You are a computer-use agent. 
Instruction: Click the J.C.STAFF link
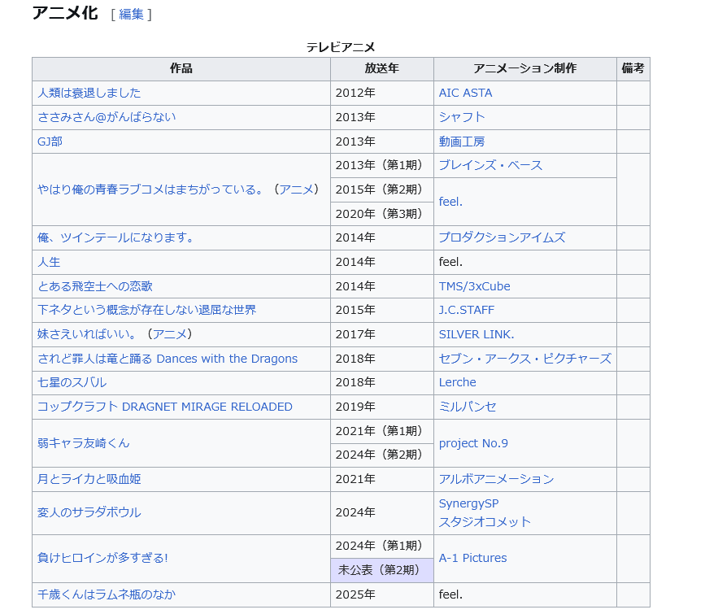point(466,310)
